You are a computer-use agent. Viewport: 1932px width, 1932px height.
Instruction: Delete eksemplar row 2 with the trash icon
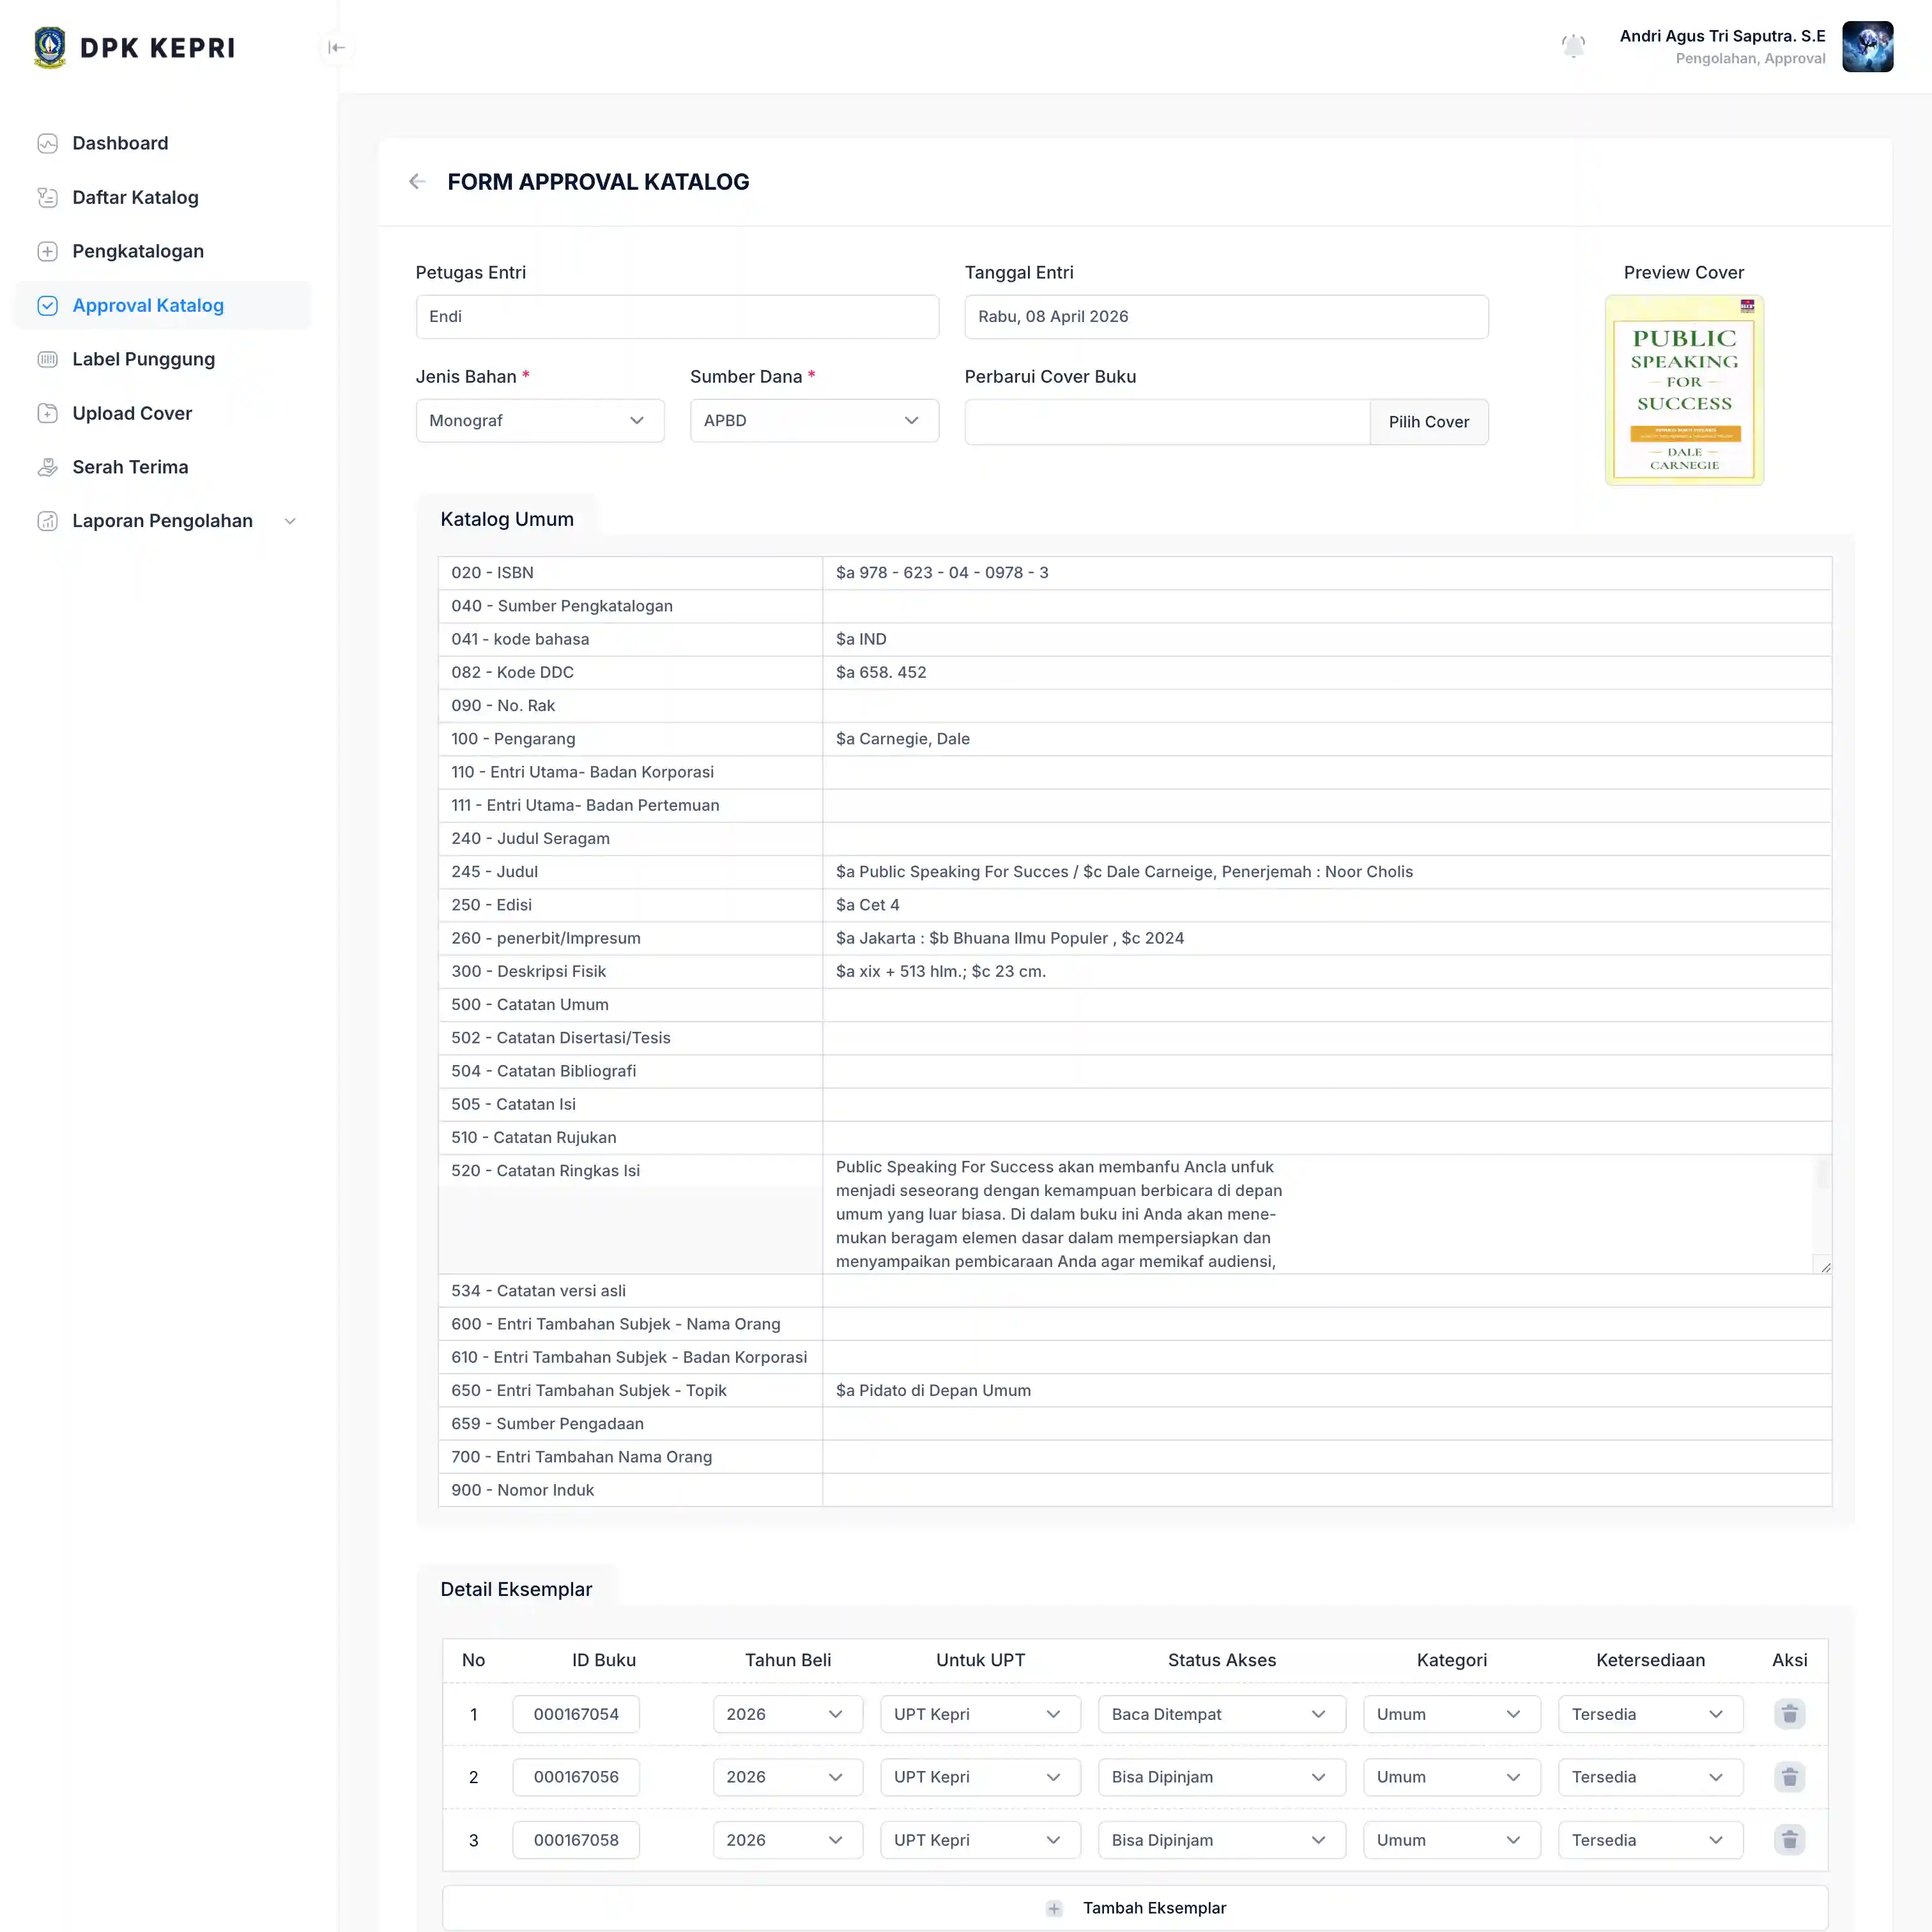pyautogui.click(x=1789, y=1777)
